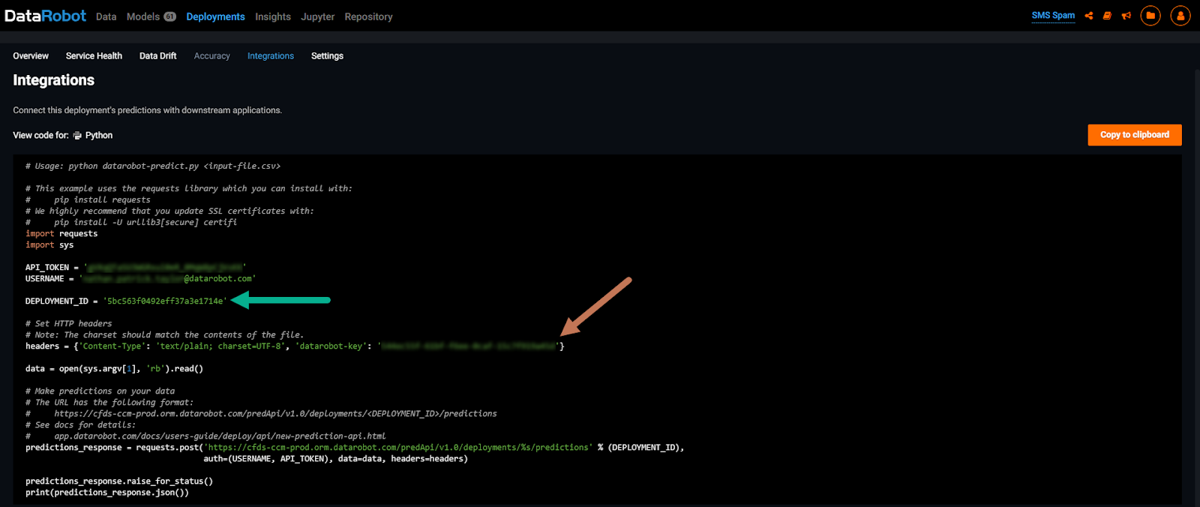This screenshot has height=507, width=1200.
Task: Go to Deployments in the top navigation
Action: click(x=216, y=16)
